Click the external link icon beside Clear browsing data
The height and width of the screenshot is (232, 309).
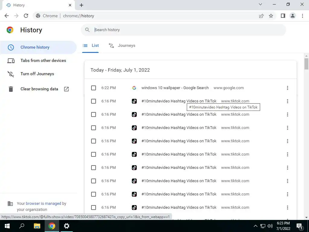coord(66,89)
